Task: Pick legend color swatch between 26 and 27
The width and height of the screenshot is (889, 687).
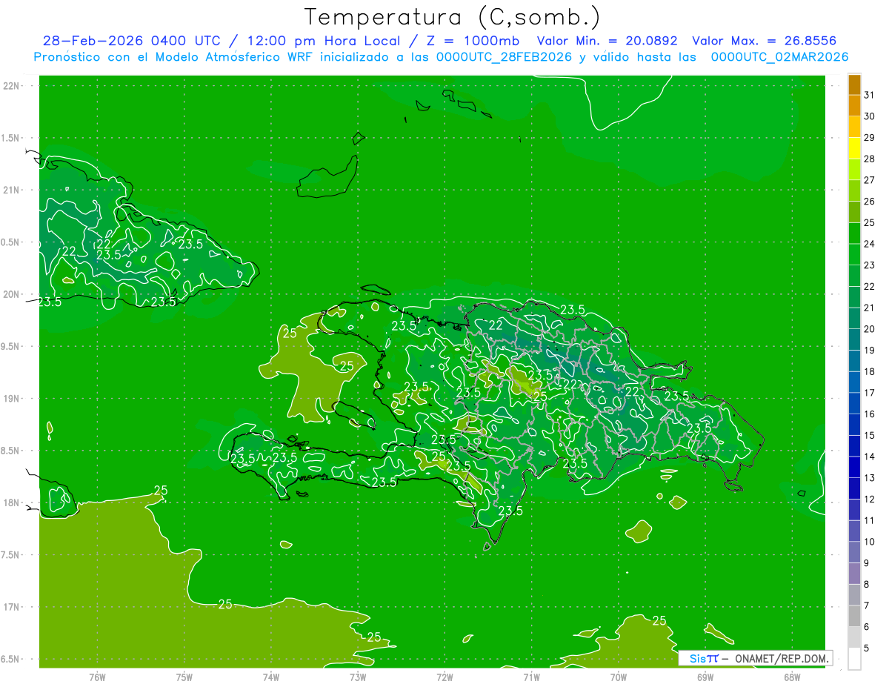Action: pos(854,190)
